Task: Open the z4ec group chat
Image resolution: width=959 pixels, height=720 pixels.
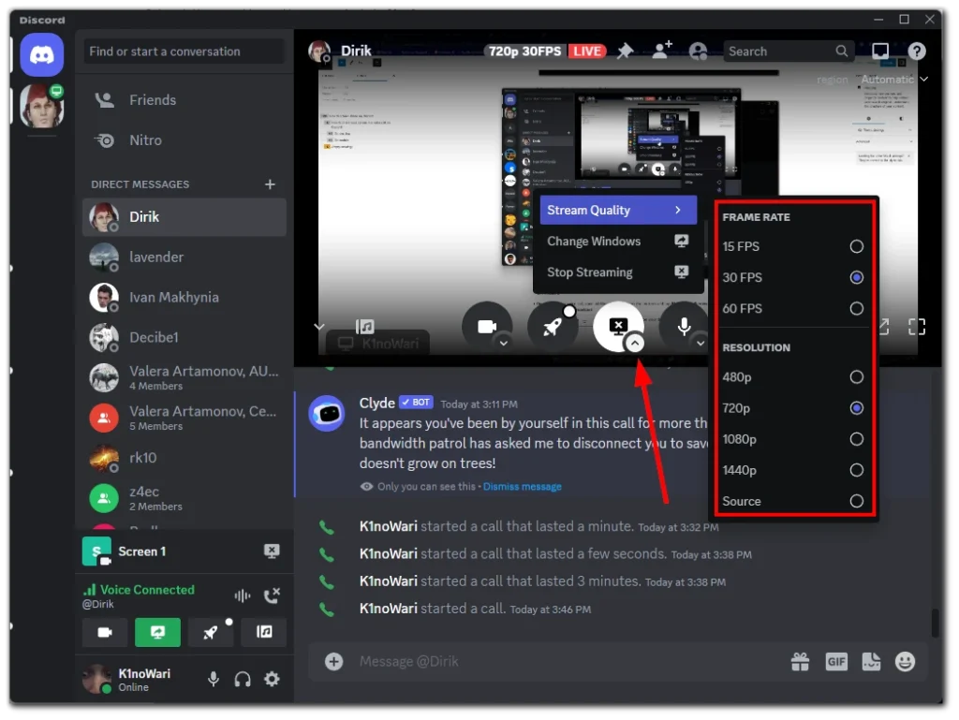Action: [184, 498]
